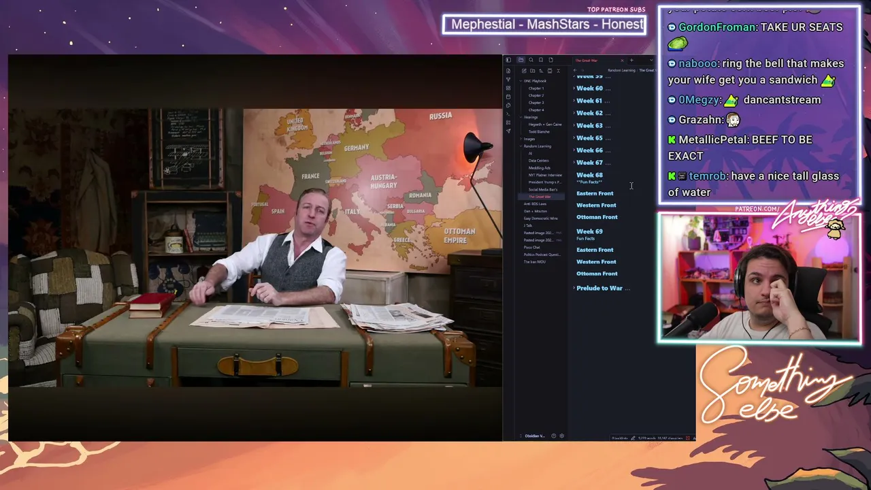Open Chapter 3 note

point(536,103)
